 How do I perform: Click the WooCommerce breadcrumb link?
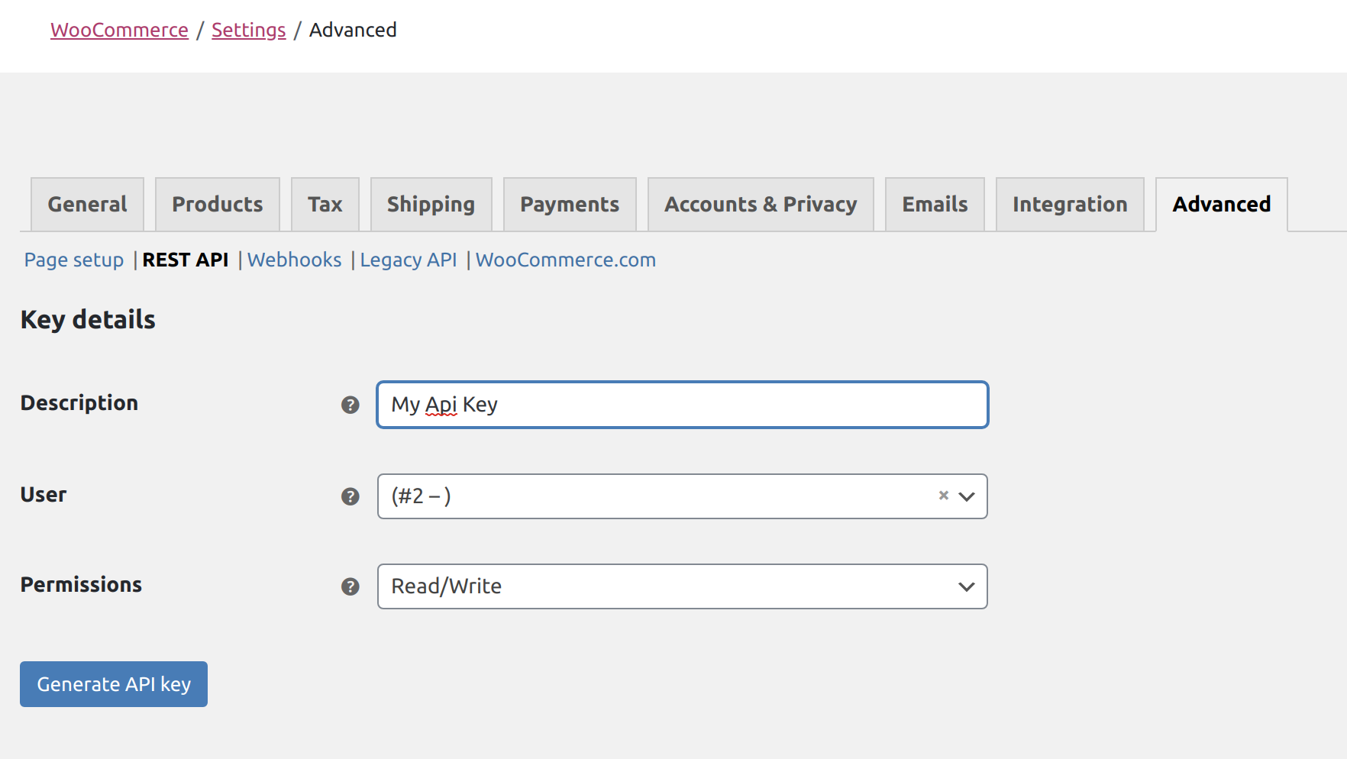point(119,30)
